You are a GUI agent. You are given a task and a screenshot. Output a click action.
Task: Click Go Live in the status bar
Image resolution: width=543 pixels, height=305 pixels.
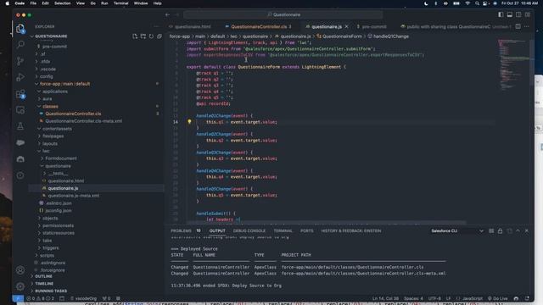click(x=498, y=298)
